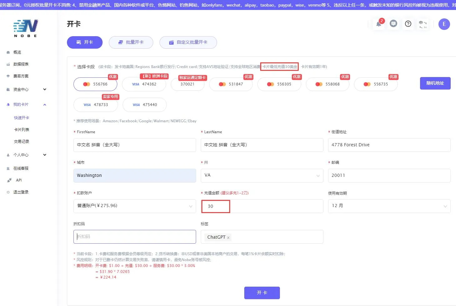Open the 使用有效期 12 月 dropdown

[389, 206]
